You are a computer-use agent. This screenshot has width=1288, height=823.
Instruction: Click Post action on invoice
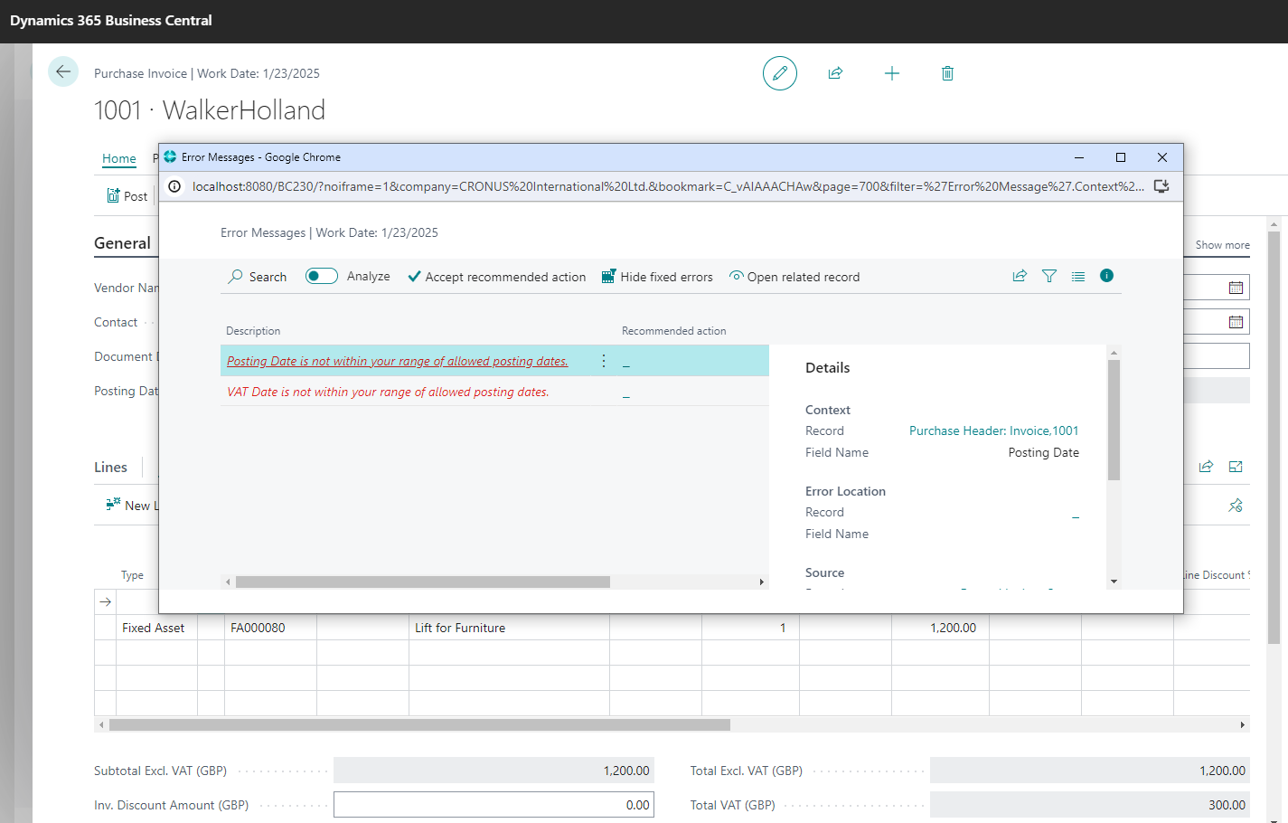127,196
